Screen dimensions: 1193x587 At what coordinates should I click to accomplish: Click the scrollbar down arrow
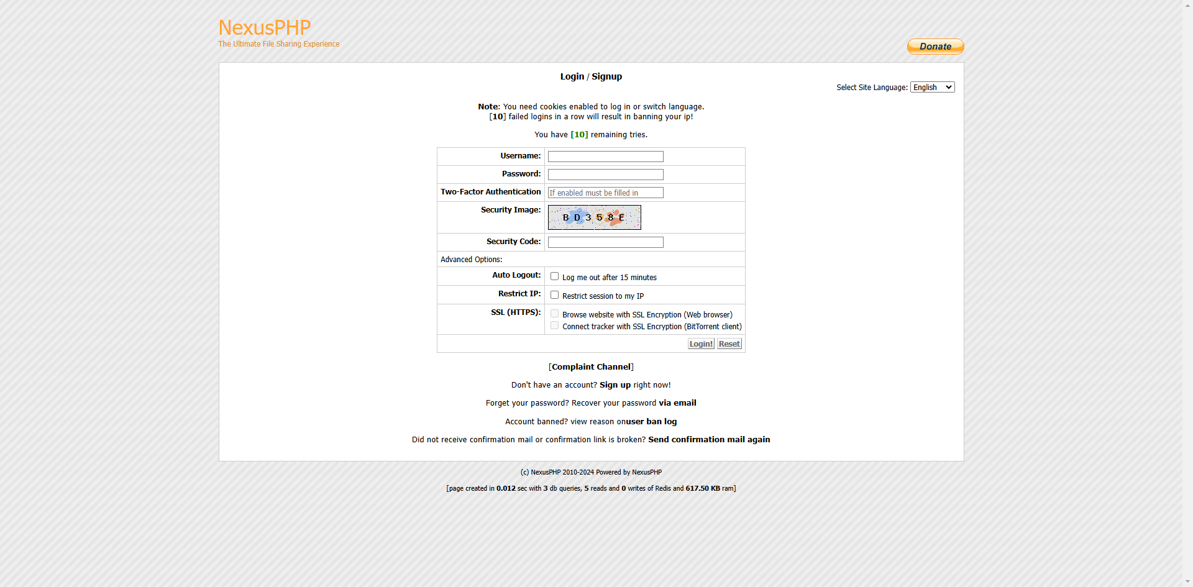tap(1187, 581)
